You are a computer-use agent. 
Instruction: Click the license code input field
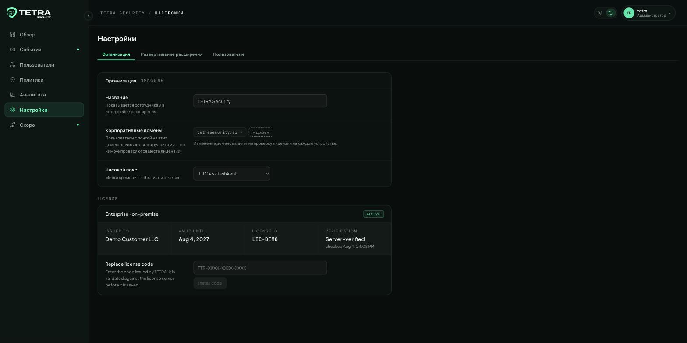click(260, 268)
